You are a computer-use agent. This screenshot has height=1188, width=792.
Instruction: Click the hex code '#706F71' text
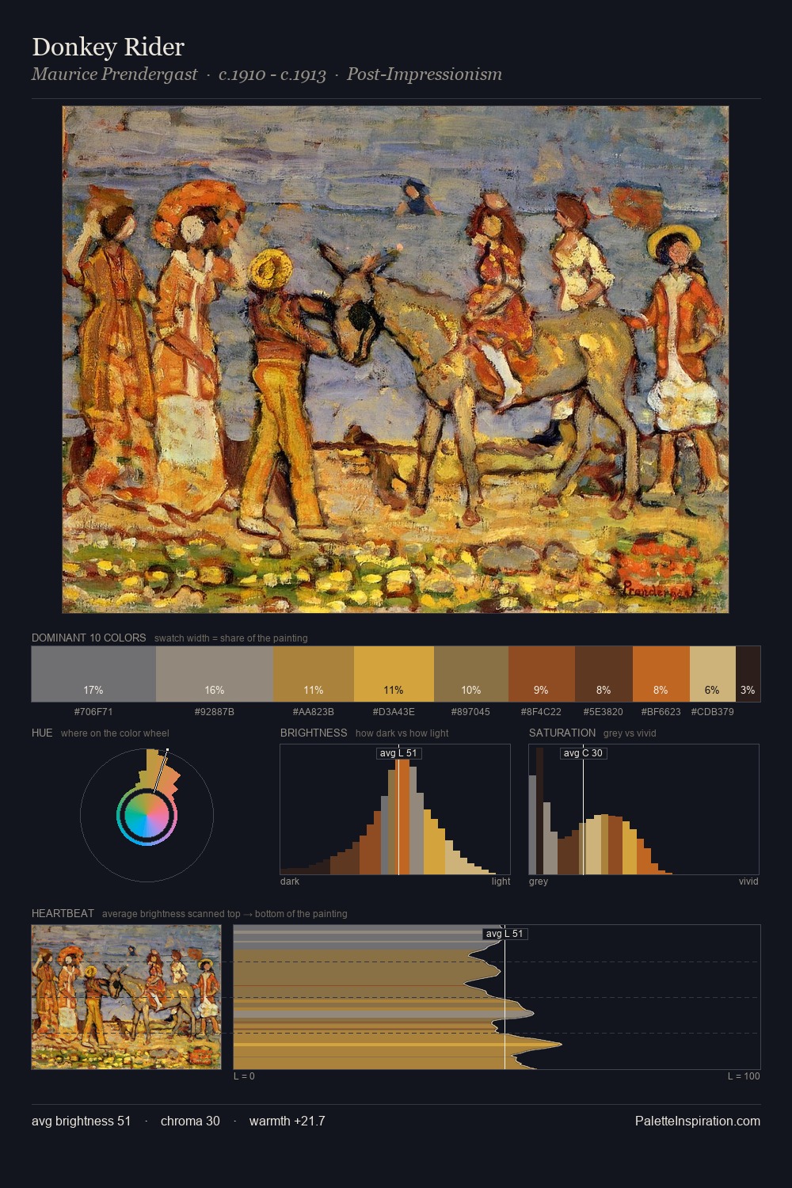[93, 711]
